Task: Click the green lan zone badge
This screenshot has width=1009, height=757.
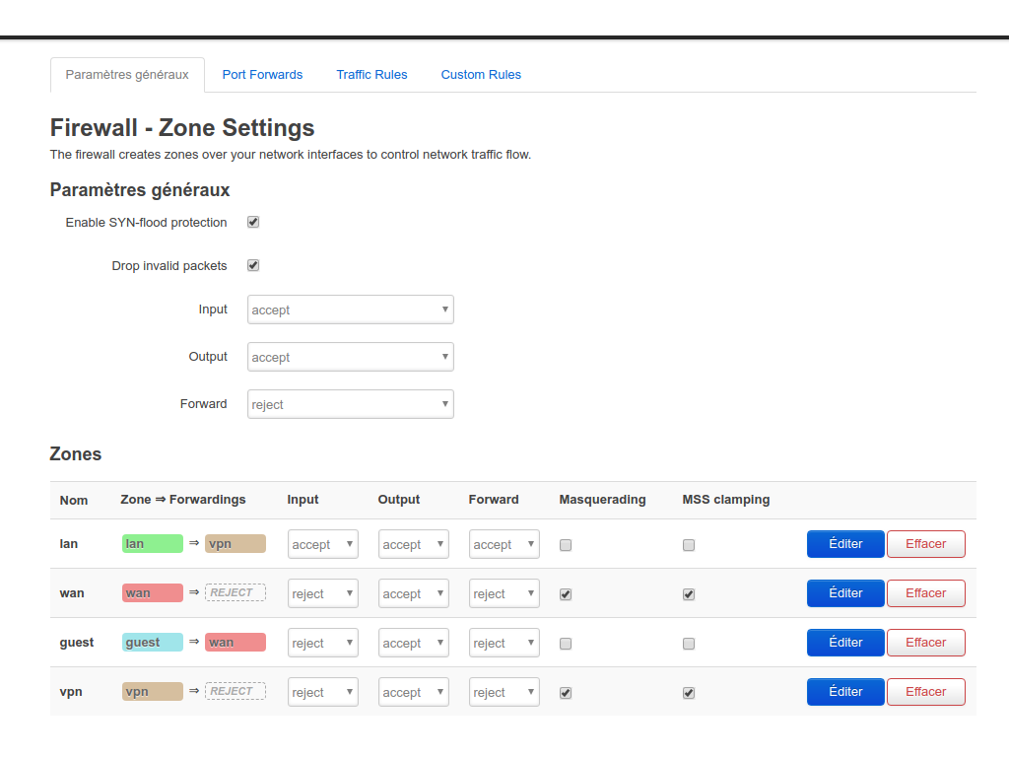Action: pos(153,543)
